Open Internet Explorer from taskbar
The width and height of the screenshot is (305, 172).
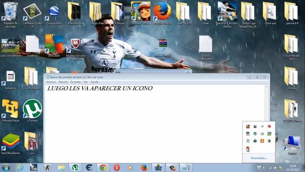tap(20, 168)
